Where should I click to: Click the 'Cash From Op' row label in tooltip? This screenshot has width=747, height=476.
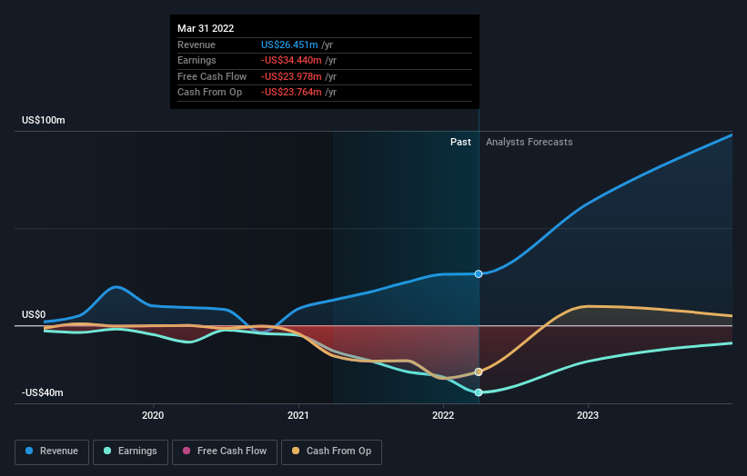pyautogui.click(x=209, y=93)
